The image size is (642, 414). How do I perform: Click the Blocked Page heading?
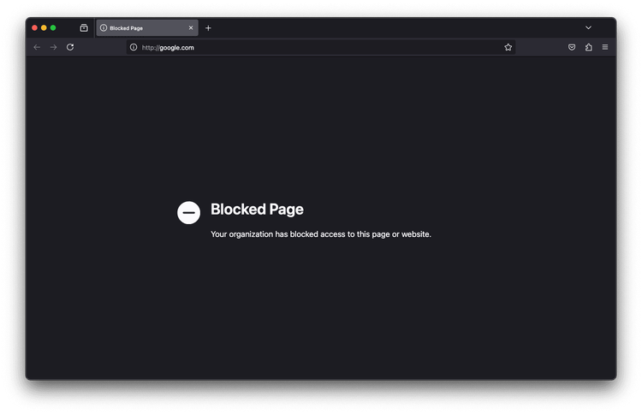(257, 210)
